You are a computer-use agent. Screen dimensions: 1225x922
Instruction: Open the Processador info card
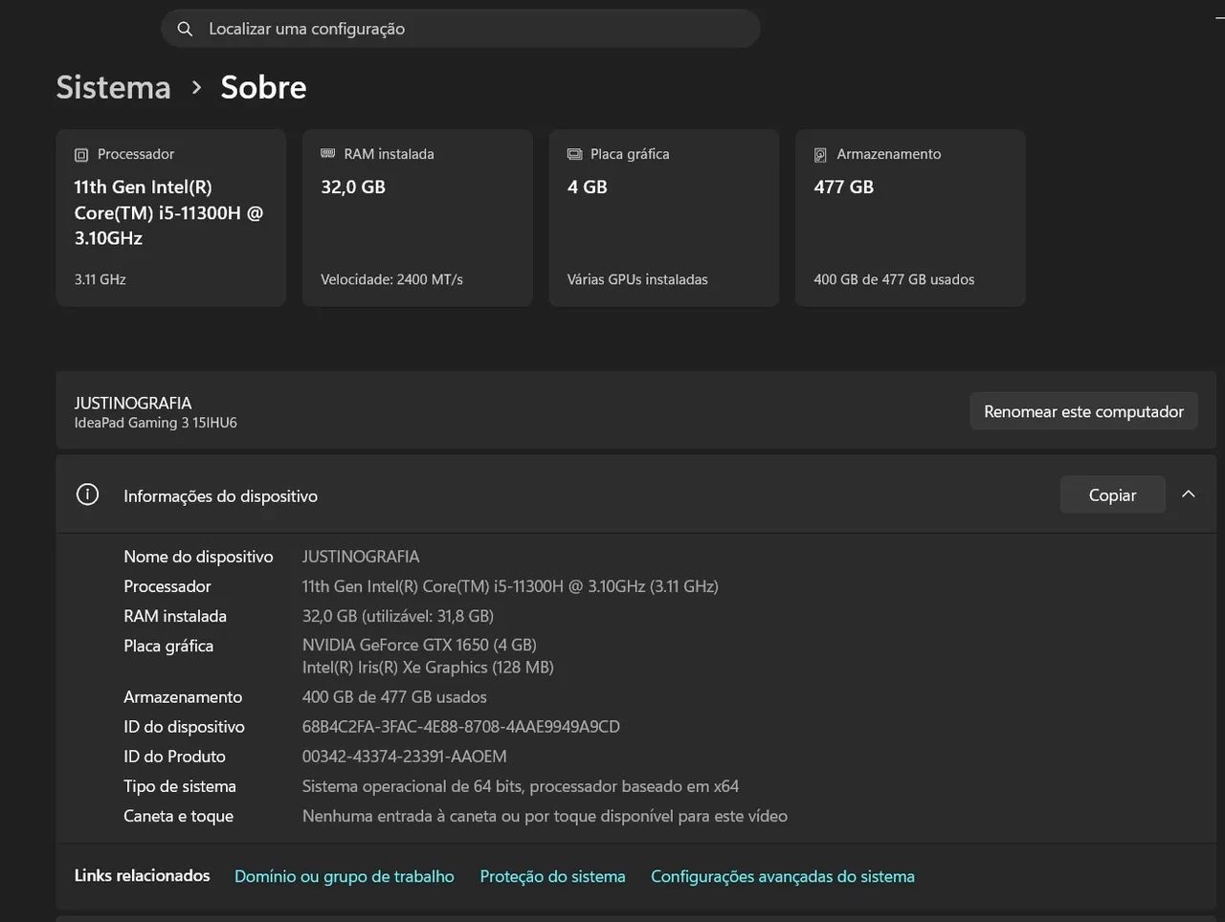[171, 218]
